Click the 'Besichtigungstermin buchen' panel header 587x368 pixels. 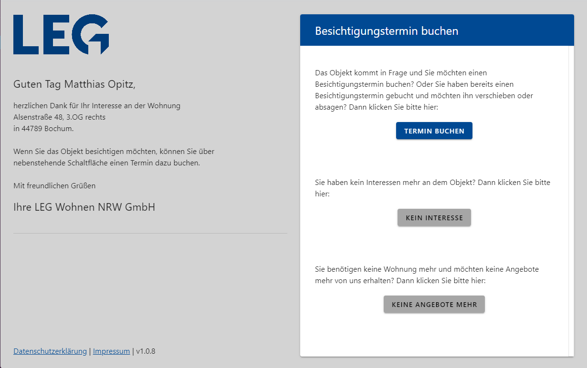point(387,31)
